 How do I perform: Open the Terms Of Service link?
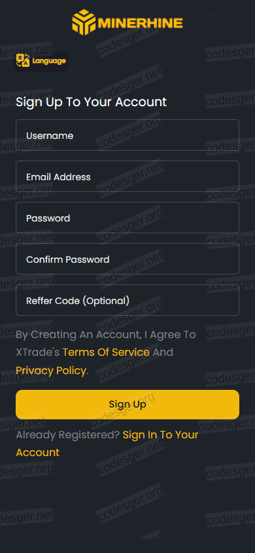[106, 352]
